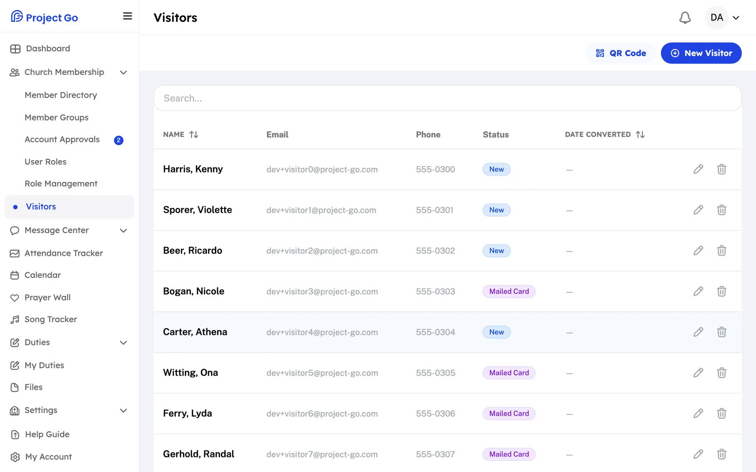This screenshot has width=756, height=472.
Task: Sort table by NAME column arrows
Action: pos(194,134)
